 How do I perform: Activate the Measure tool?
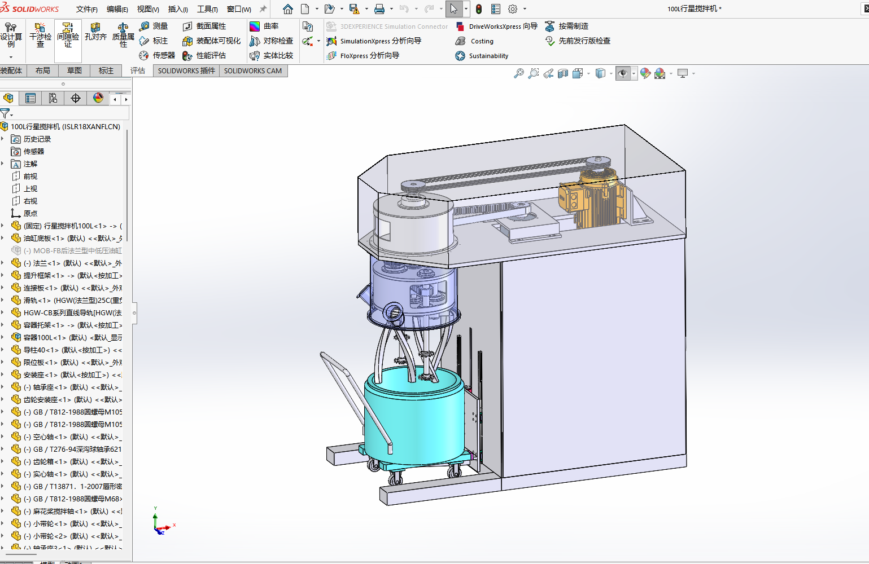[x=154, y=26]
